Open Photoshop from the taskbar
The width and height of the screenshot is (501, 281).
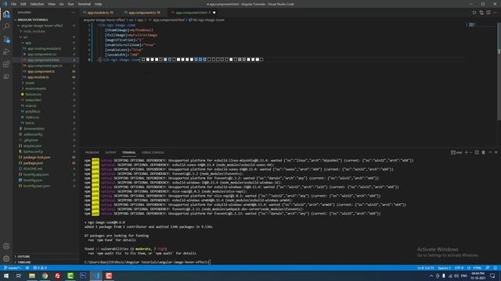(83, 276)
